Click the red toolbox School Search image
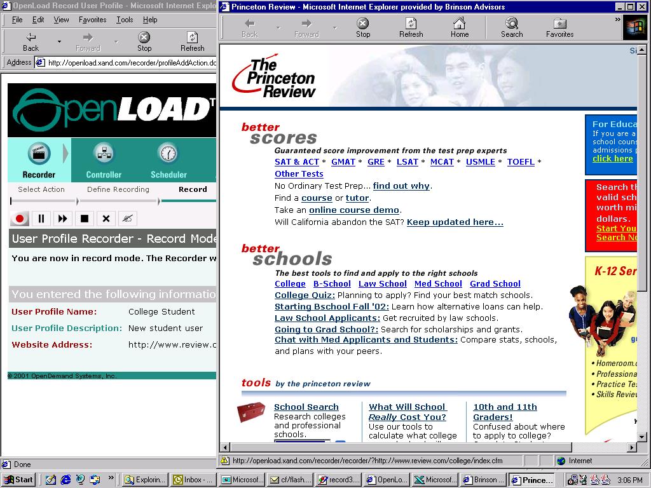 click(x=251, y=412)
